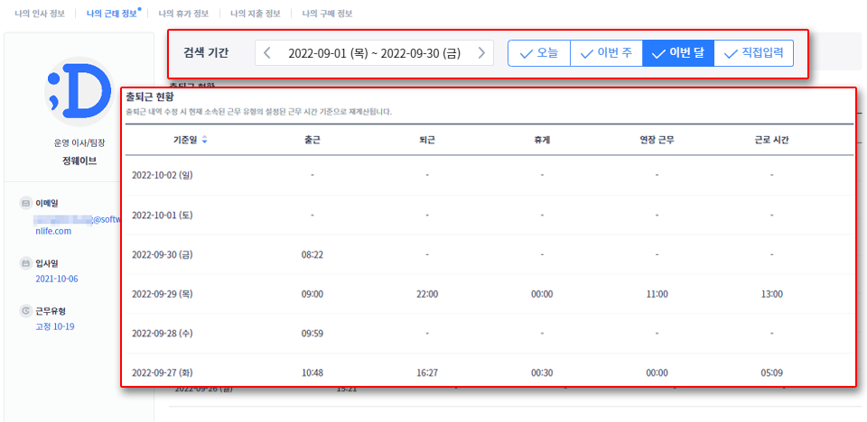Screen dimensions: 867x422
Task: Open the 나의 근태 정보 tab
Action: [112, 14]
